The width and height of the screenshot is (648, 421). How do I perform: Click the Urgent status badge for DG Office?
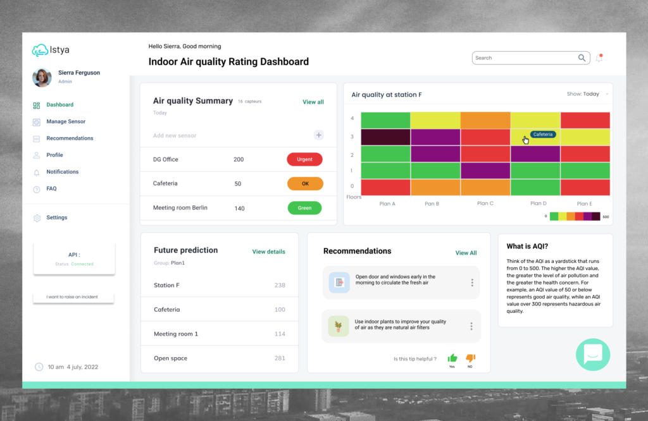pyautogui.click(x=304, y=159)
